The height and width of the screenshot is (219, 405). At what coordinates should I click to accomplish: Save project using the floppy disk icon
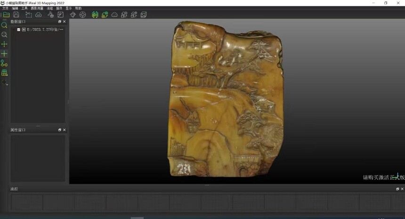pyautogui.click(x=16, y=15)
